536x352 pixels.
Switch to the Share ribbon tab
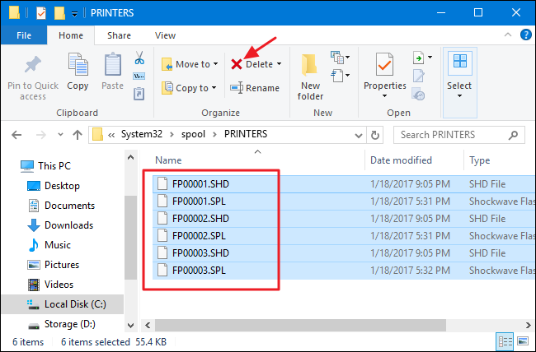(x=119, y=35)
